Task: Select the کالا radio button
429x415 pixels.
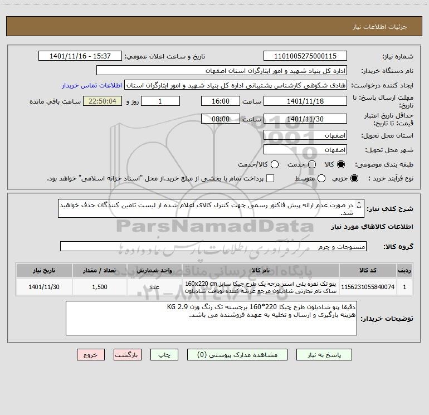Action: [x=341, y=164]
